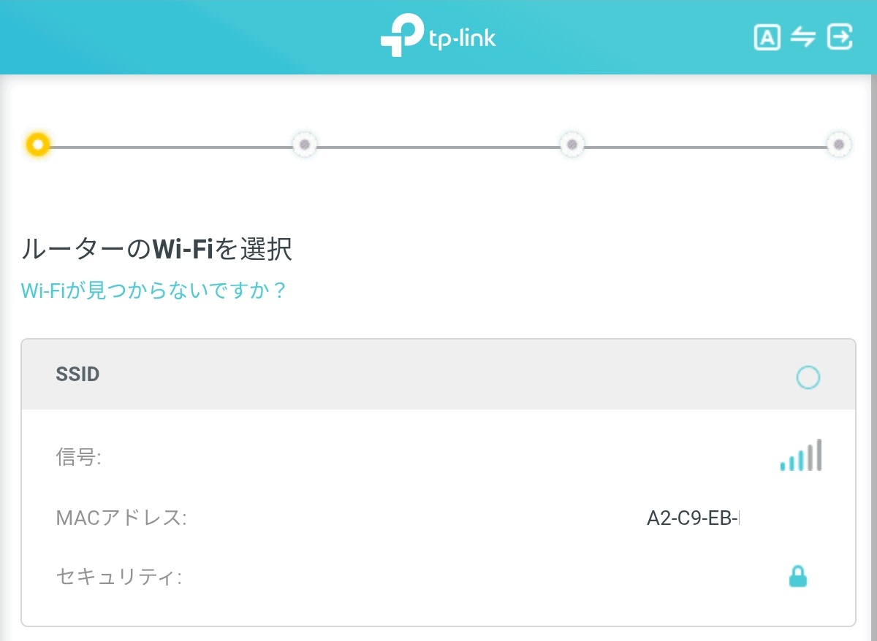Click progress line between second and third step
Viewport: 877px width, 641px height.
[x=438, y=147]
